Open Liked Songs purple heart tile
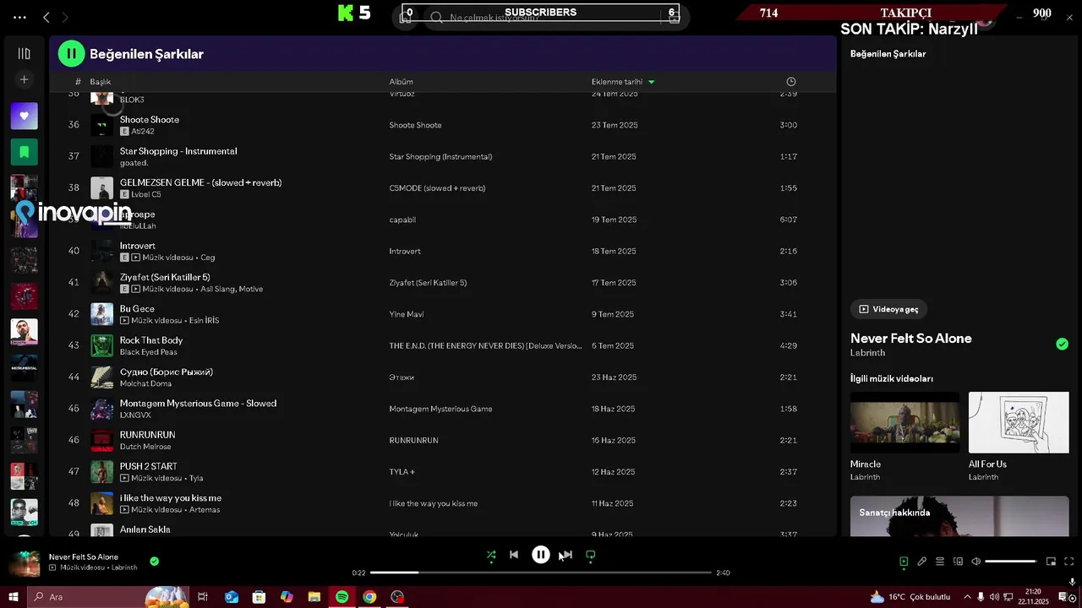This screenshot has width=1082, height=608. [24, 116]
